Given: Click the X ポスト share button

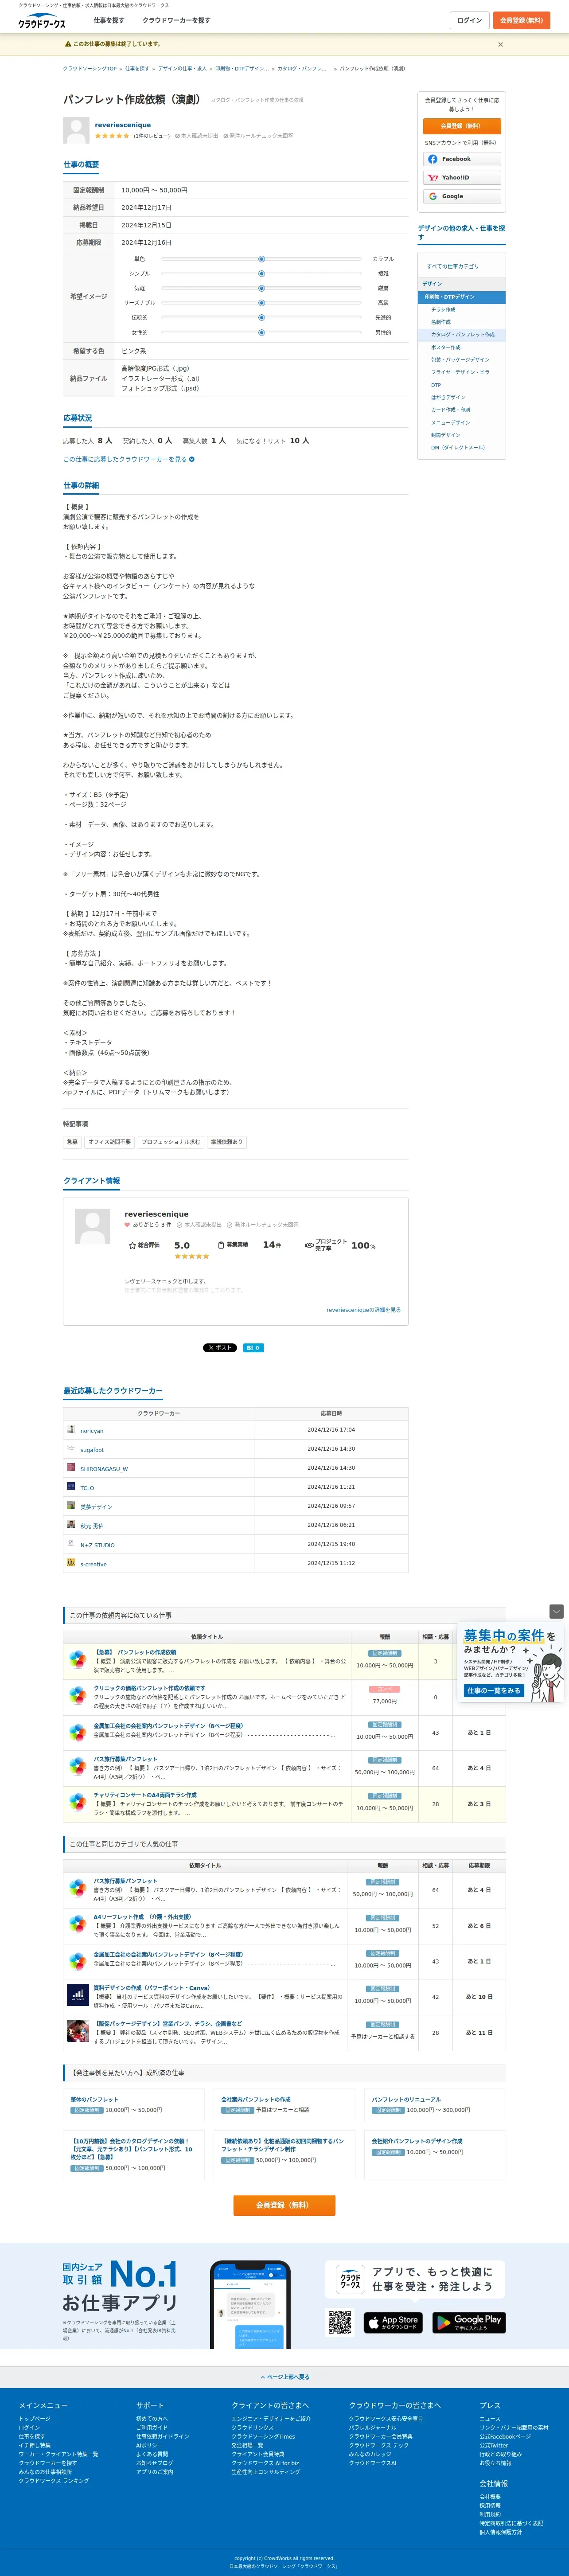Looking at the screenshot, I should (x=220, y=1347).
